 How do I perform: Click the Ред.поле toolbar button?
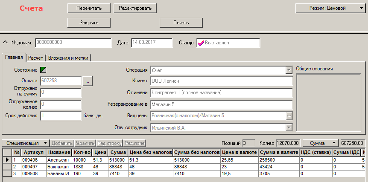(135, 143)
